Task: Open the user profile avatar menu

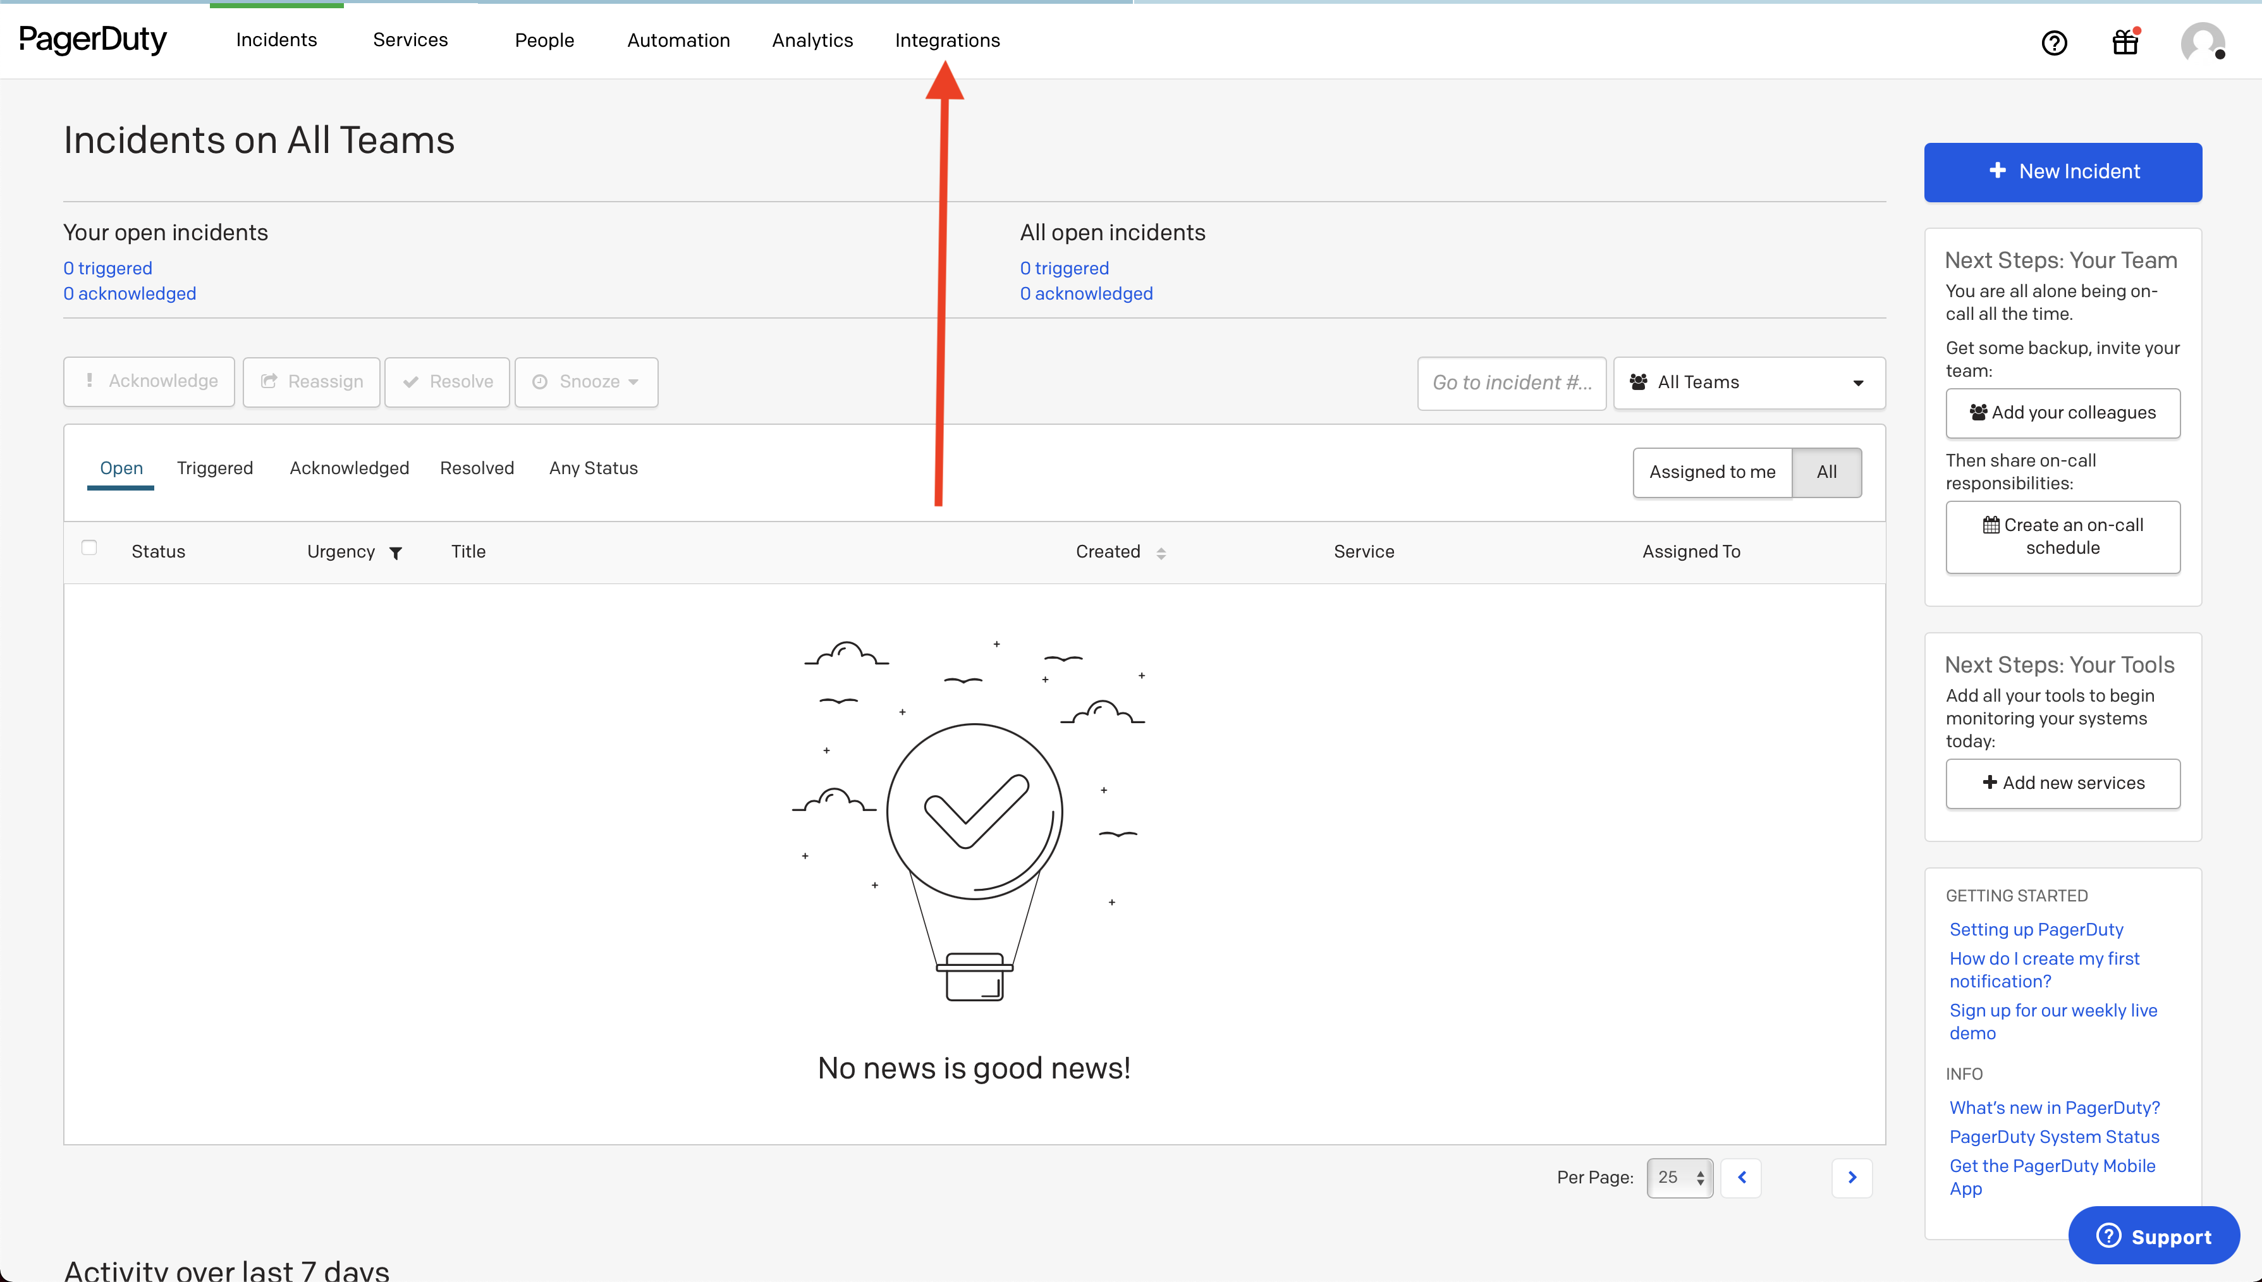Action: [2203, 42]
